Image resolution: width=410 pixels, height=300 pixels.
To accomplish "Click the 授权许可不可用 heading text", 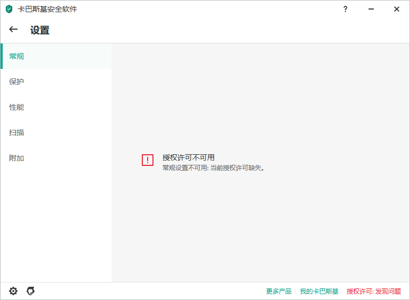I will click(x=189, y=157).
